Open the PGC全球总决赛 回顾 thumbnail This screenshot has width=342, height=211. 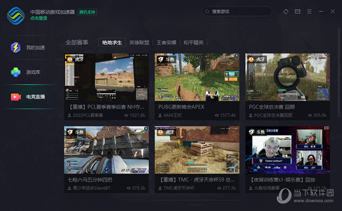coord(287,77)
